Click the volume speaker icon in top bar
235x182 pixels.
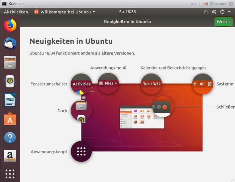(214, 12)
